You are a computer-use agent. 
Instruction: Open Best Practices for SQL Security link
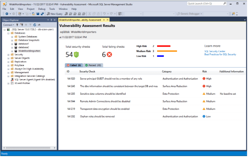220,54
